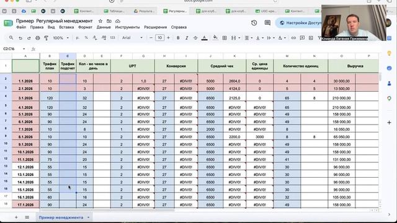View cloud save status

(118, 21)
